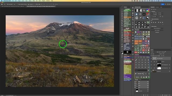172x96 pixels.
Task: Click the four-way move icon in TK Gen Fill
Action: point(141,77)
